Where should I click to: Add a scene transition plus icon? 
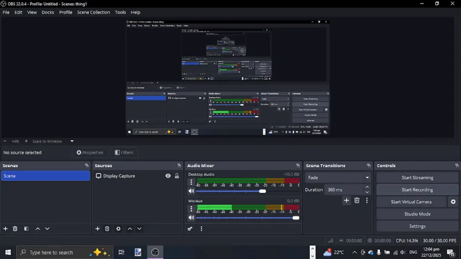[x=346, y=201]
